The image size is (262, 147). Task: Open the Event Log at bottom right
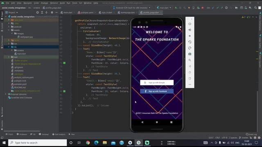(251, 134)
